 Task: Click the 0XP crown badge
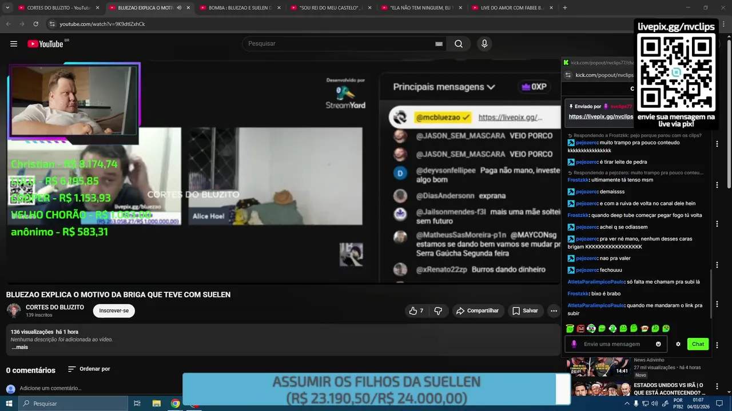click(x=534, y=87)
